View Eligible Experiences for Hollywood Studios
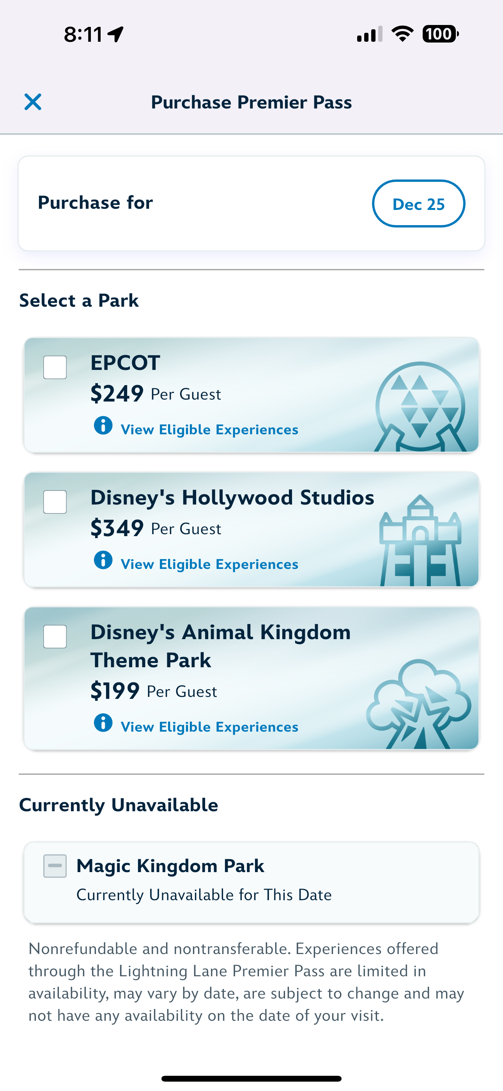This screenshot has width=503, height=1091. tap(210, 565)
